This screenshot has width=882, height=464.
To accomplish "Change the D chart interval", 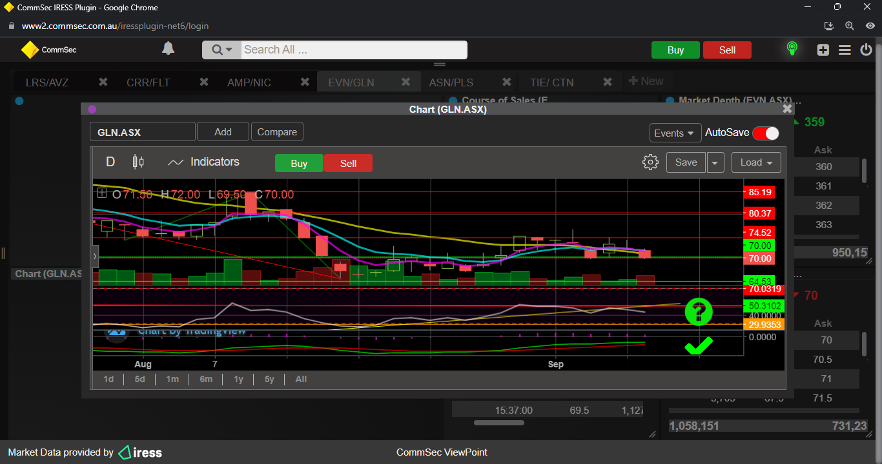I will point(110,162).
